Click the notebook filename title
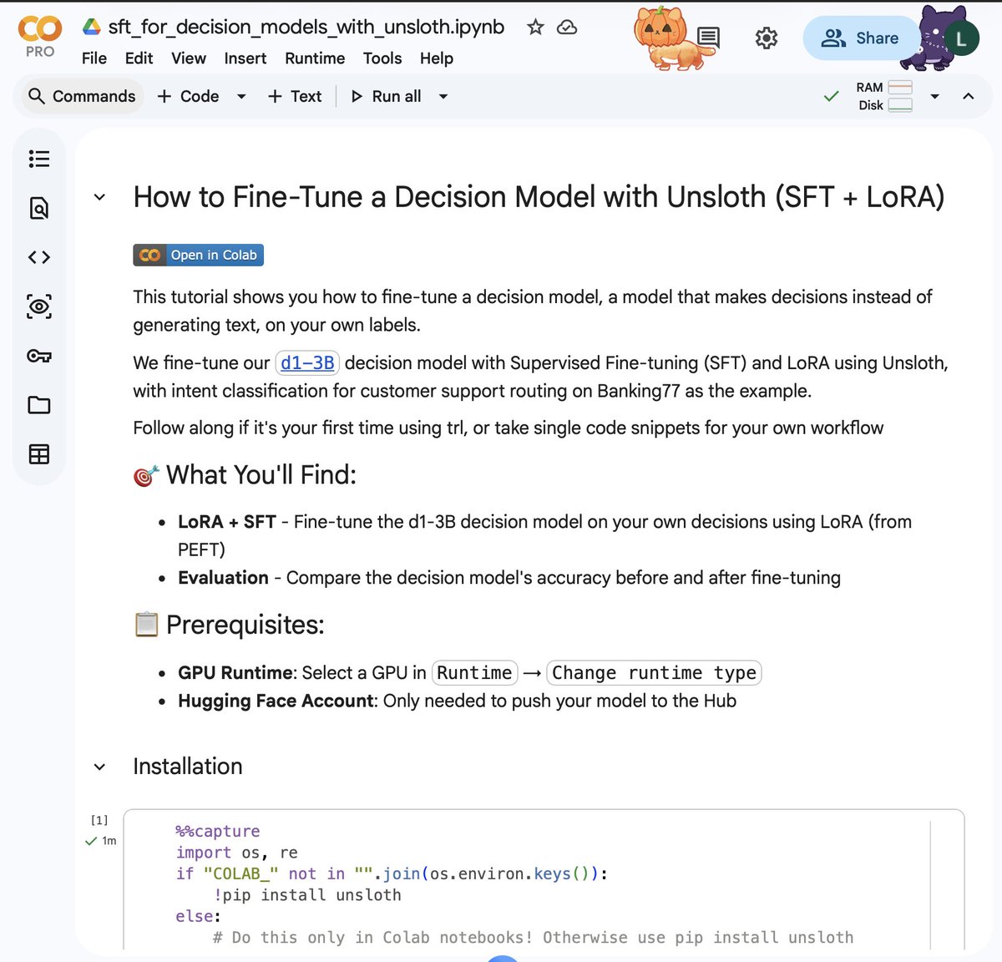Image resolution: width=1002 pixels, height=962 pixels. (306, 27)
